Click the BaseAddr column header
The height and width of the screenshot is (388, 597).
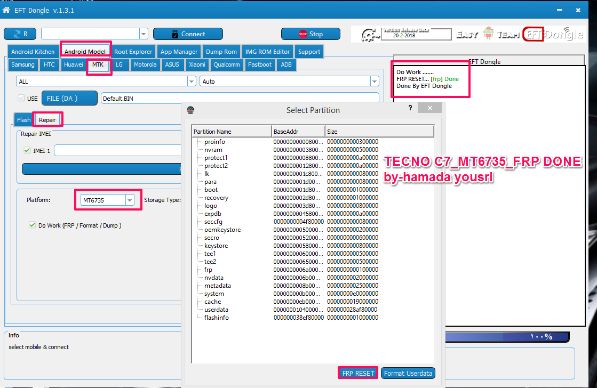click(299, 131)
